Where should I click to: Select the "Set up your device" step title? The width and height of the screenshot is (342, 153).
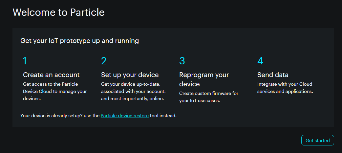(130, 75)
